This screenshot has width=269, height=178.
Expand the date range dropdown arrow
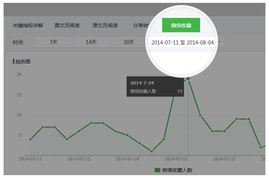click(x=220, y=42)
